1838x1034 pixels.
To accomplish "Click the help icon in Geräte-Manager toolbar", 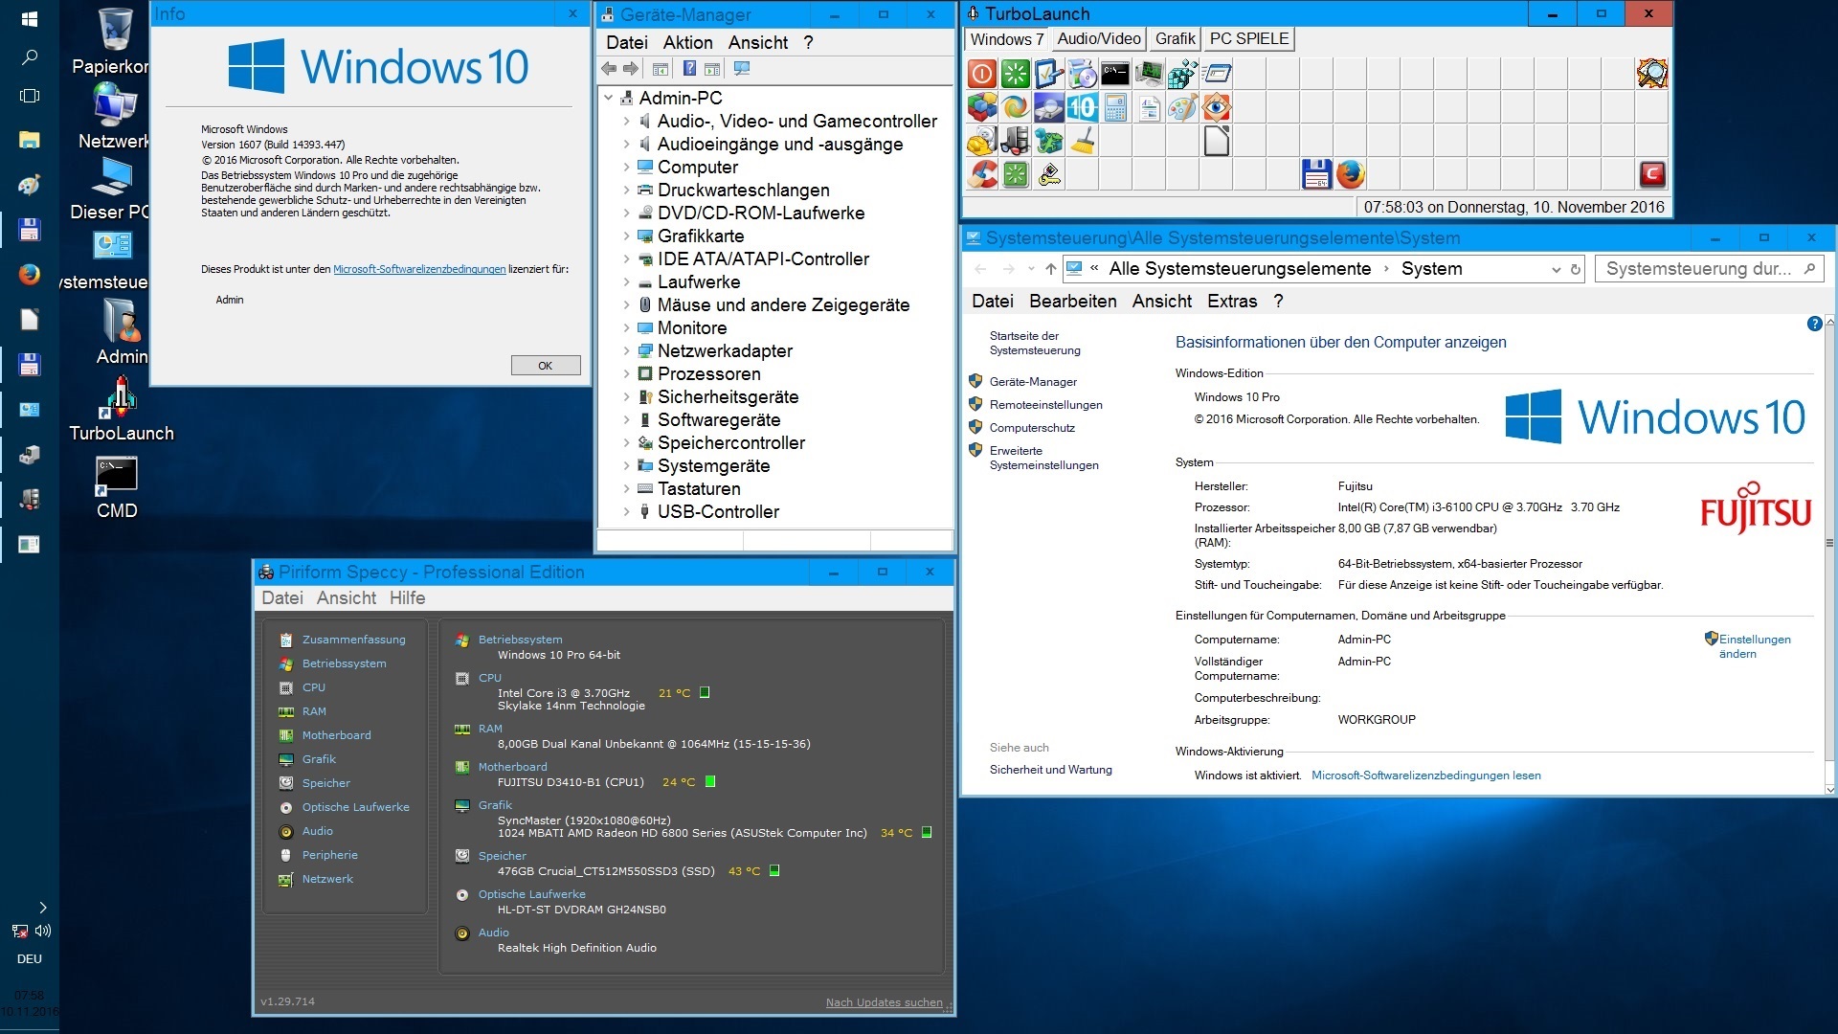I will [x=689, y=69].
